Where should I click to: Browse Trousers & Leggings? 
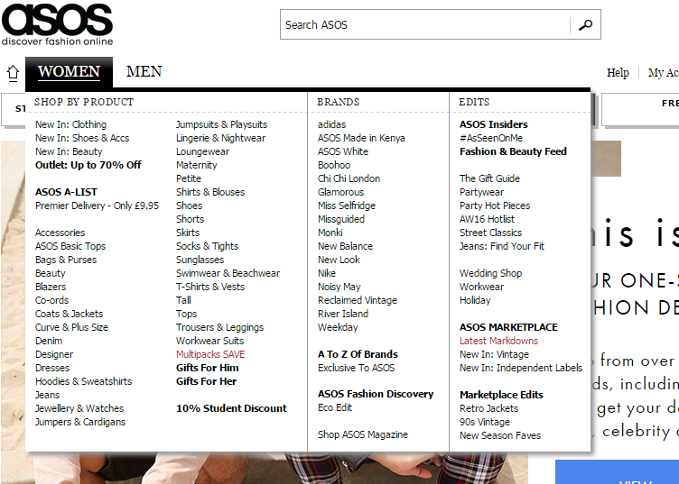click(220, 327)
